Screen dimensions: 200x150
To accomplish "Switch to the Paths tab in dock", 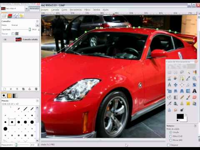I will coord(15,16).
